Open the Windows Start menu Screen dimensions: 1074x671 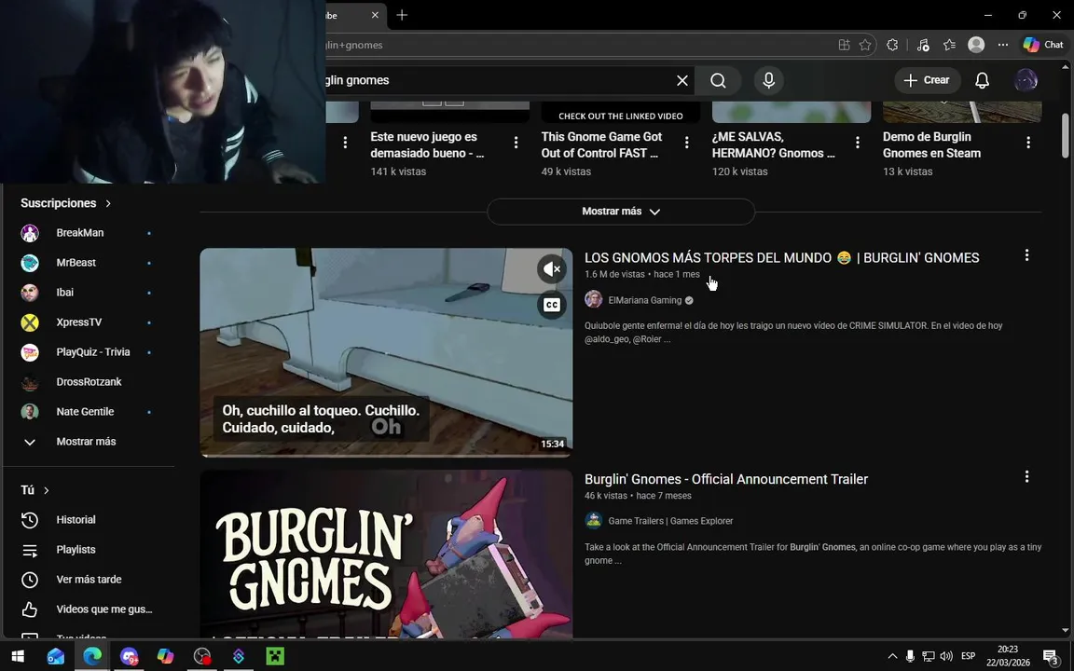tap(18, 657)
